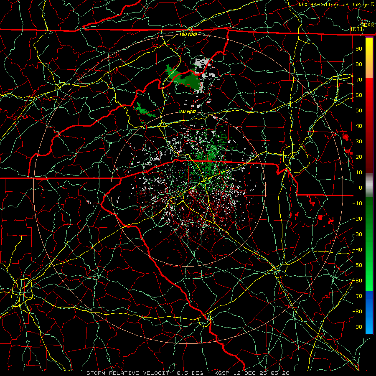
Task: Select the -70 value on the velocity scale
Action: point(357,296)
